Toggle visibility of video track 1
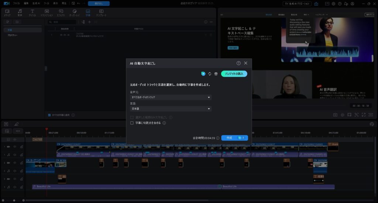 coord(15,147)
